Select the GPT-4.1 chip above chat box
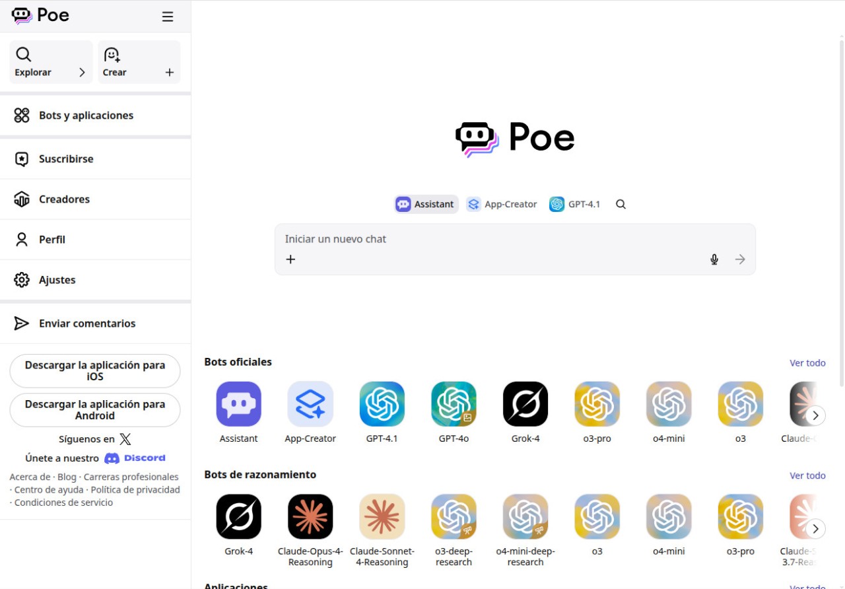 tap(575, 205)
